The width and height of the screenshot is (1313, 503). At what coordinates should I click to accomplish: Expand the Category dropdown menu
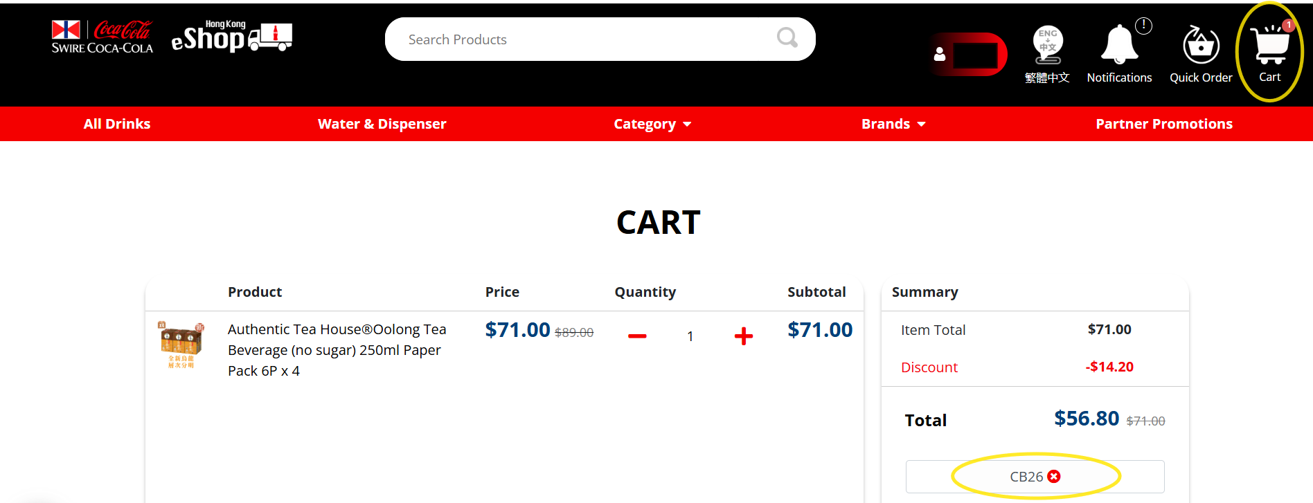pos(652,124)
